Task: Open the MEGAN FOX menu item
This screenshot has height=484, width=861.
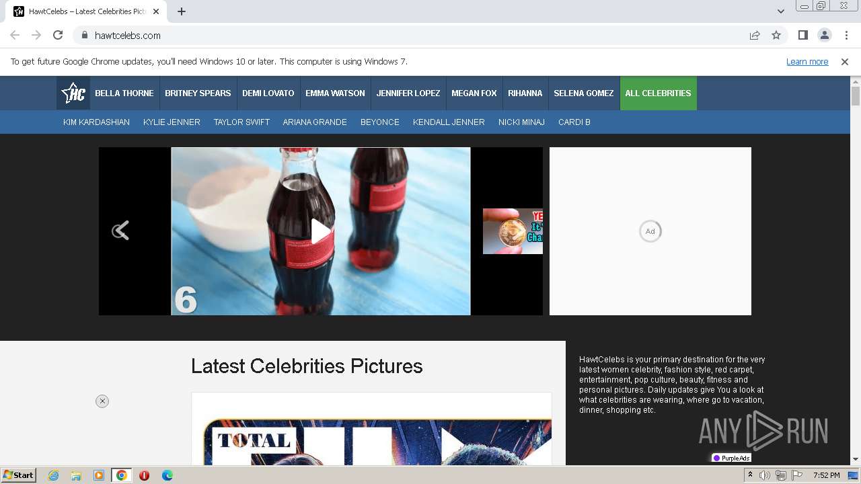Action: pos(474,93)
